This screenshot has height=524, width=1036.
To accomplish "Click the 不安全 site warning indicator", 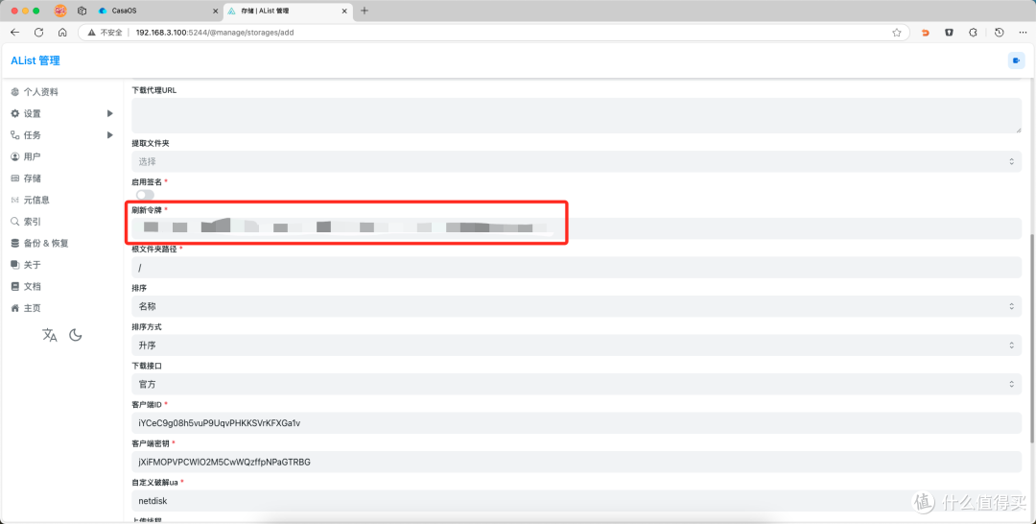I will pos(106,33).
